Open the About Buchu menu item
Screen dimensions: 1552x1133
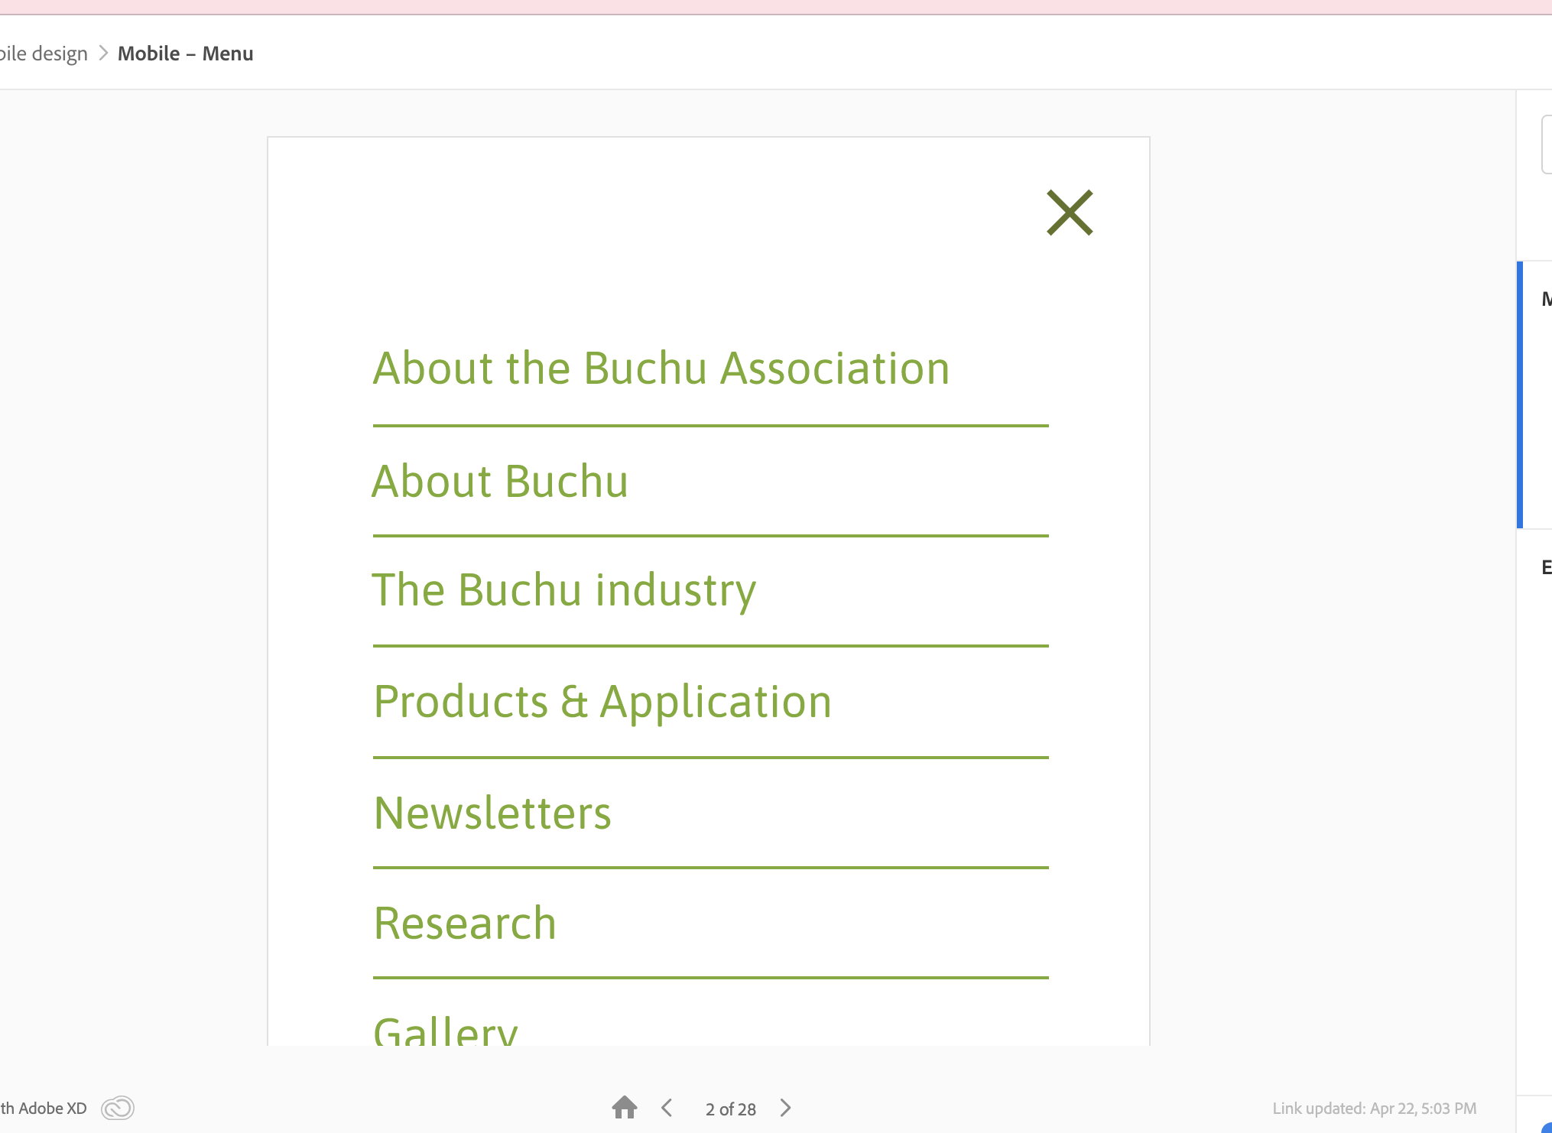500,482
